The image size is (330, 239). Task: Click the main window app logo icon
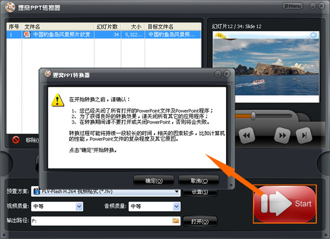click(10, 8)
